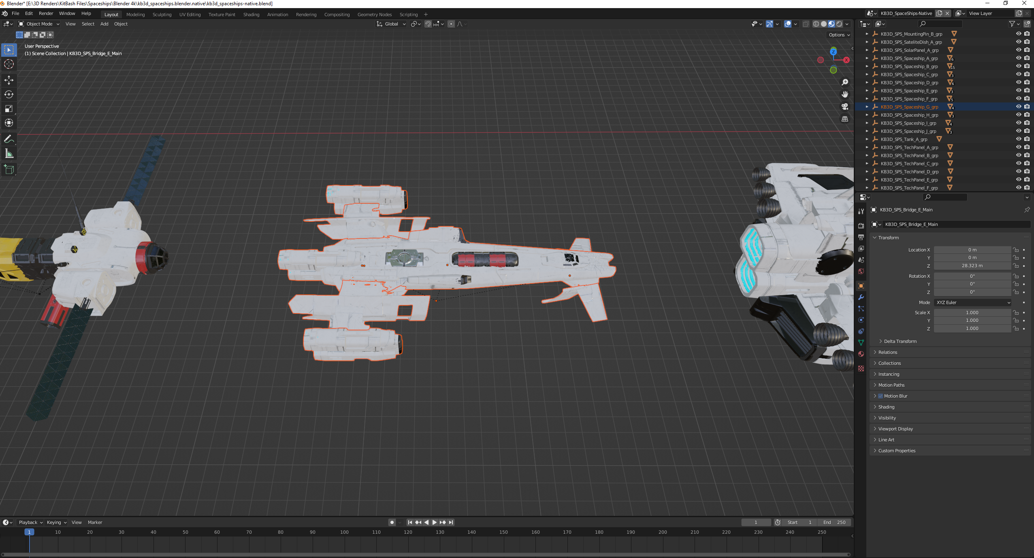
Task: Open the Texture properties checker tab
Action: pos(861,368)
